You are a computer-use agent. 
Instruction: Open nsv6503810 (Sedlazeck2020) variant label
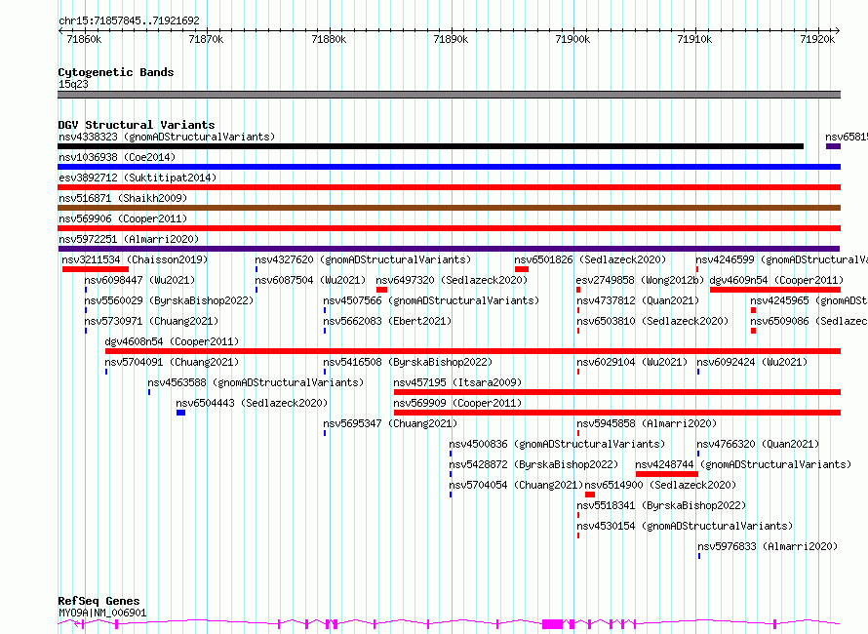652,321
